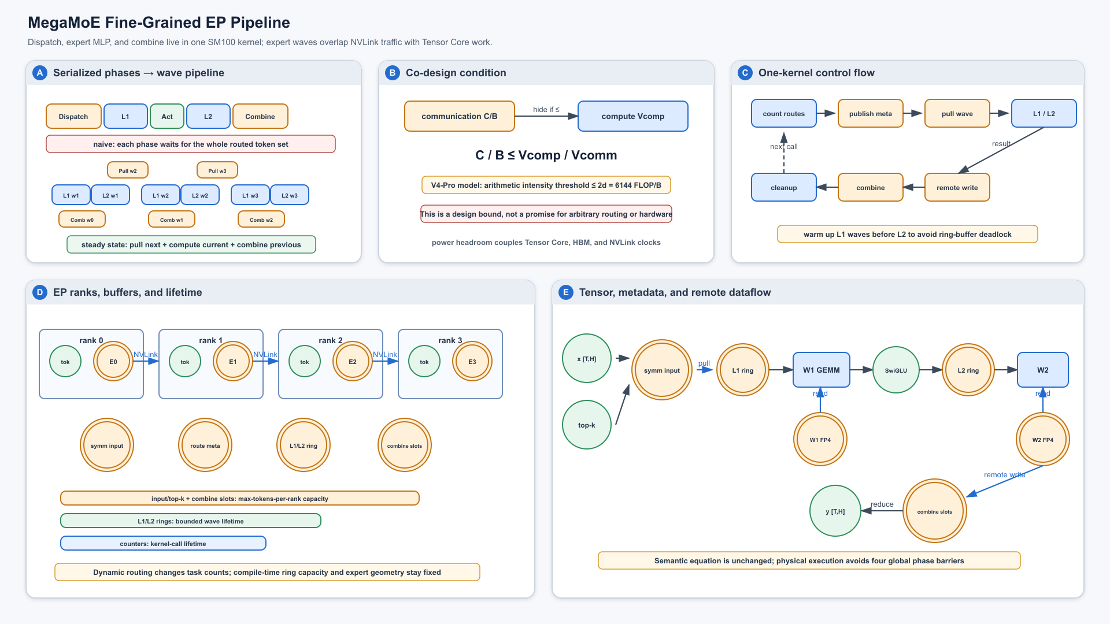1110x624 pixels.
Task: Click the combine slots circle in panel E
Action: tap(935, 511)
